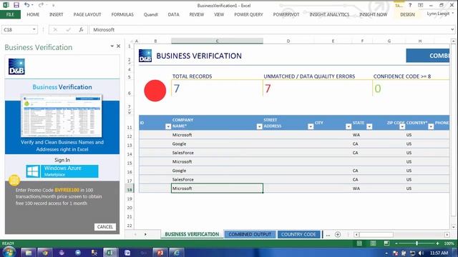Image resolution: width=458 pixels, height=257 pixels.
Task: Open the HOME ribbon tab
Action: click(x=33, y=14)
